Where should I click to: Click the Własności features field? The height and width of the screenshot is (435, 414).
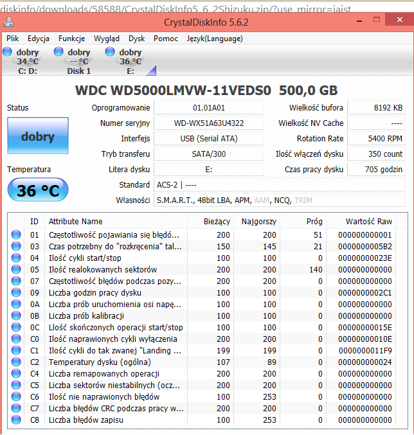click(x=280, y=200)
